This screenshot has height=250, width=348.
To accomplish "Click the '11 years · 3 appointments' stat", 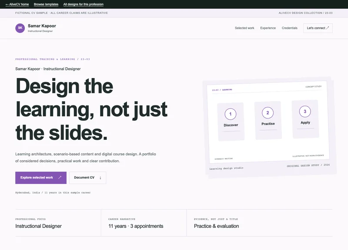I will 136,226.
